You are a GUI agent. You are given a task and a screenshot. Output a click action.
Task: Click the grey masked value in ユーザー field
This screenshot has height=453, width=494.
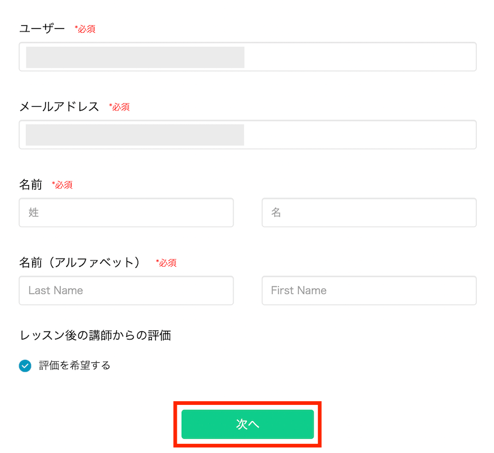click(135, 57)
